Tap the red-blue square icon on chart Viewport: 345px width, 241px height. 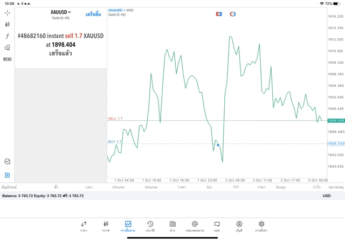(x=219, y=14)
